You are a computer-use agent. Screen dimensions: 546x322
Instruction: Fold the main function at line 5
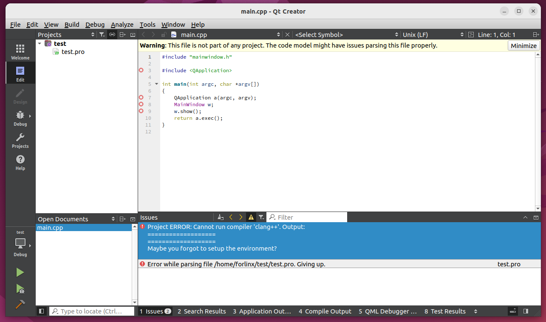[156, 84]
